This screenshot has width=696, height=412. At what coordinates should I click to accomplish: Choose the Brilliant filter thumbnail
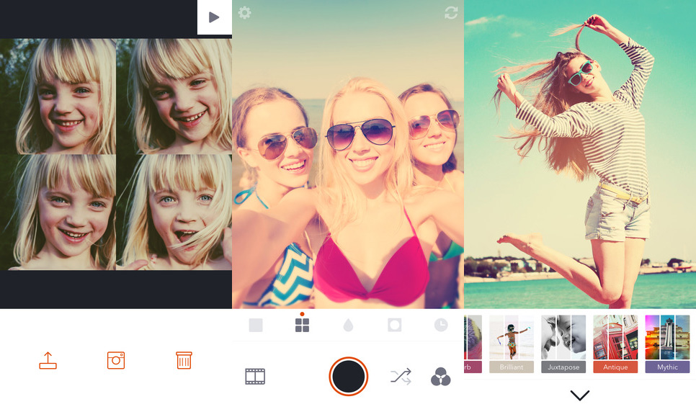(512, 337)
